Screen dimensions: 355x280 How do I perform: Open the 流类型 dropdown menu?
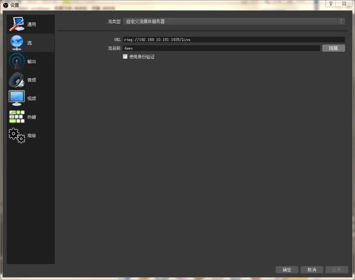pos(231,21)
